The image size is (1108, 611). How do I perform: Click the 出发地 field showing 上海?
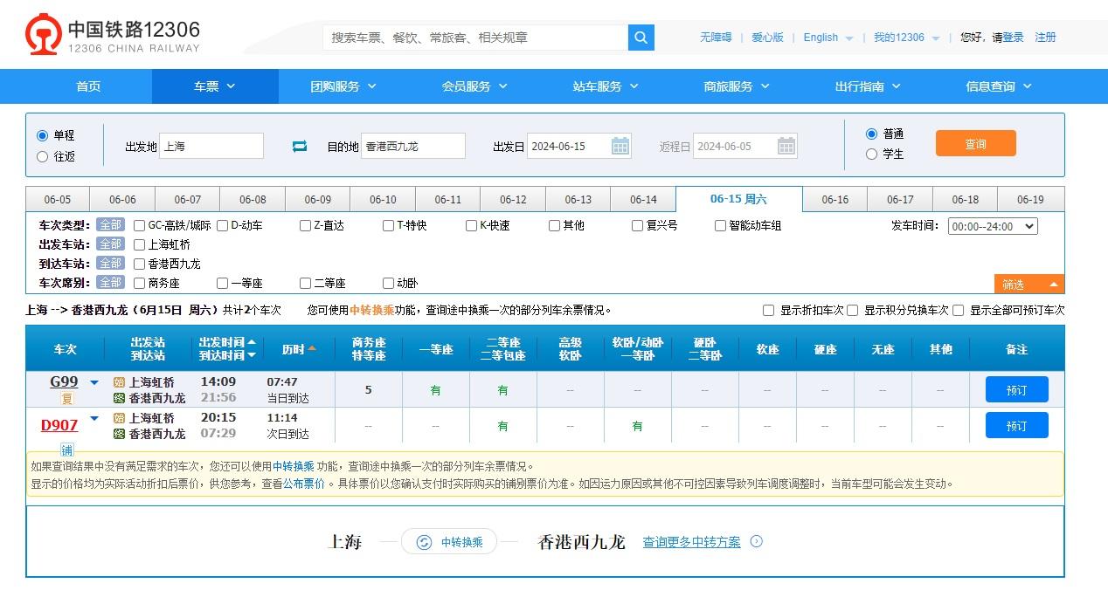[212, 146]
